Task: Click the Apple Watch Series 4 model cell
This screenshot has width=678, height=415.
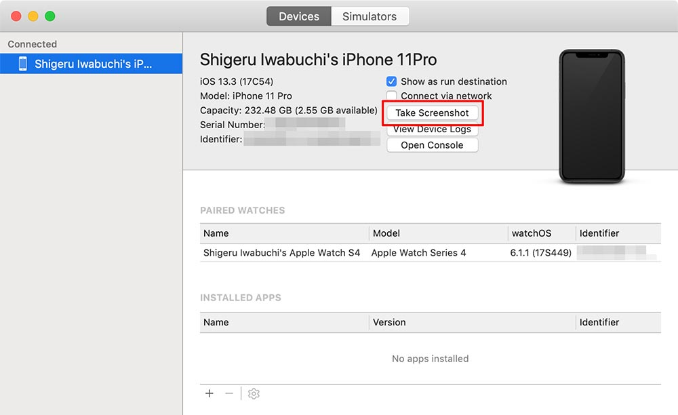Action: tap(418, 253)
